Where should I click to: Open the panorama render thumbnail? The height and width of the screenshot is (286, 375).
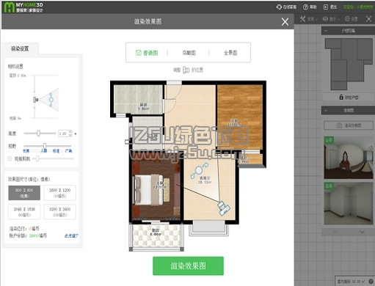tap(349, 158)
